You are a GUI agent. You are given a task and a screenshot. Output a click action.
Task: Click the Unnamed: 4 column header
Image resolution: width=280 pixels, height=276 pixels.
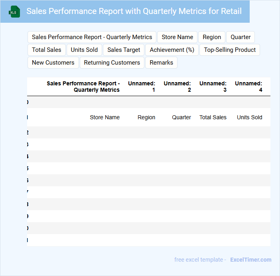(248, 87)
